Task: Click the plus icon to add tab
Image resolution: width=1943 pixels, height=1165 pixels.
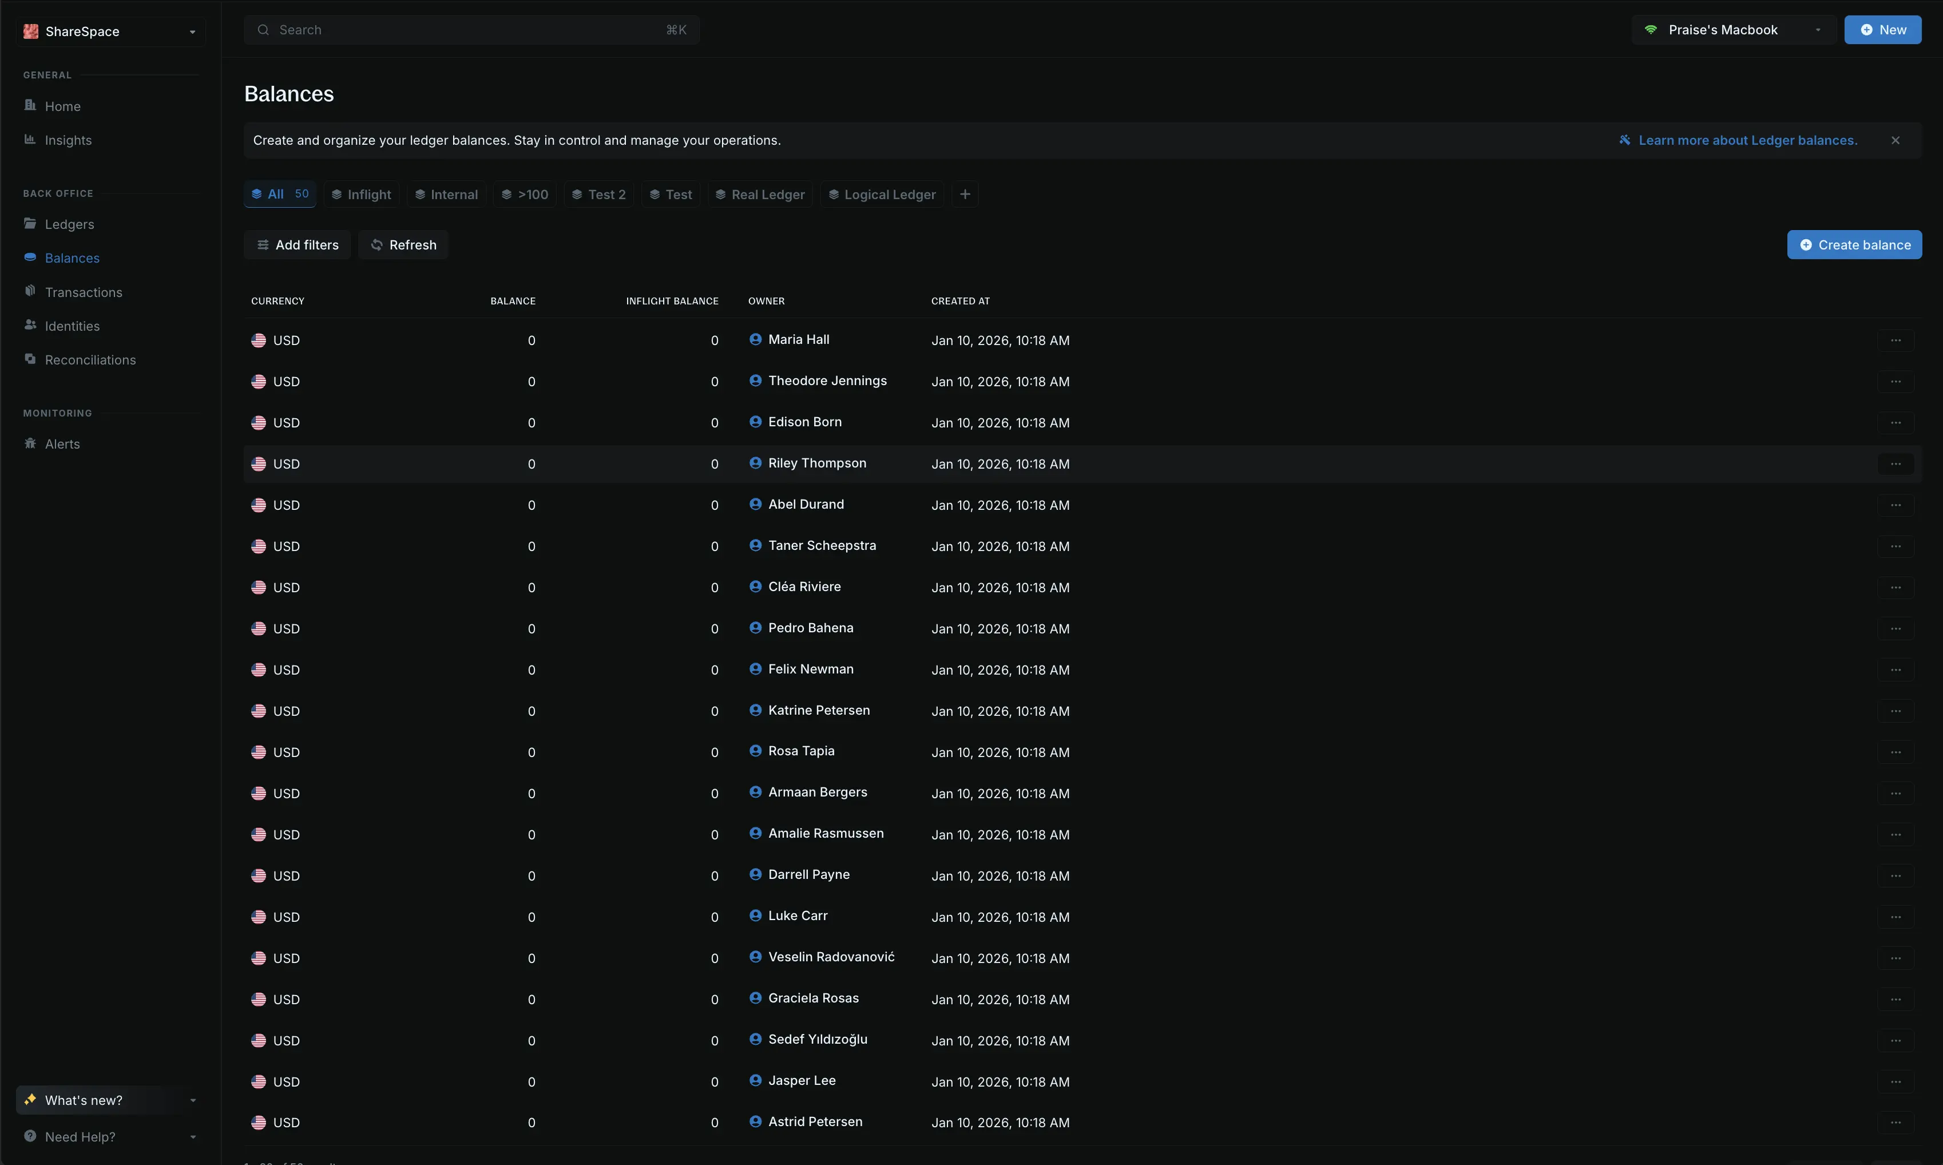Action: pyautogui.click(x=965, y=195)
